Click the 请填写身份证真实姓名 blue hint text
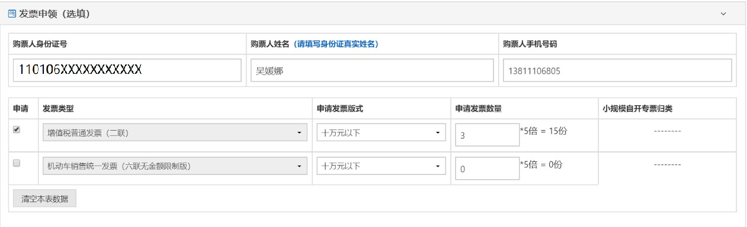 pyautogui.click(x=336, y=44)
